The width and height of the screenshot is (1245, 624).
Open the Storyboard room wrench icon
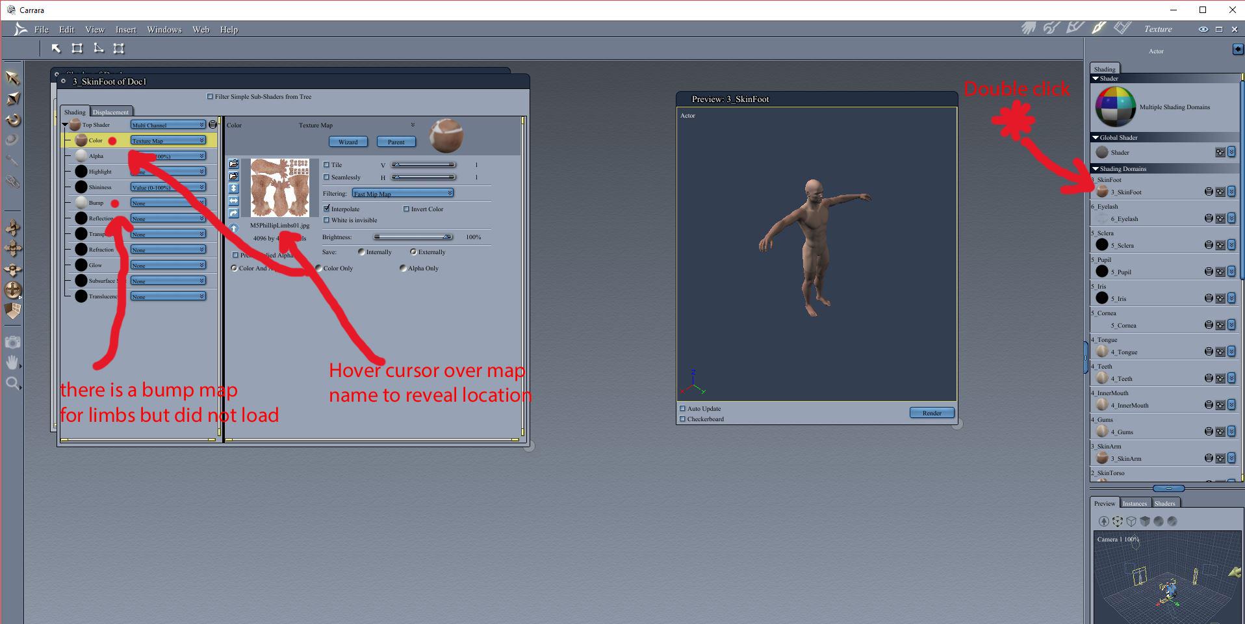[1051, 28]
